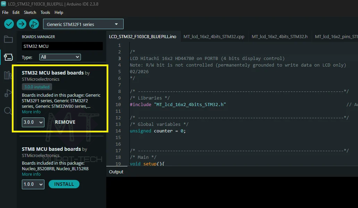The image size is (358, 208).
Task: Click the 3.0.0 installed badge
Action: (x=37, y=87)
